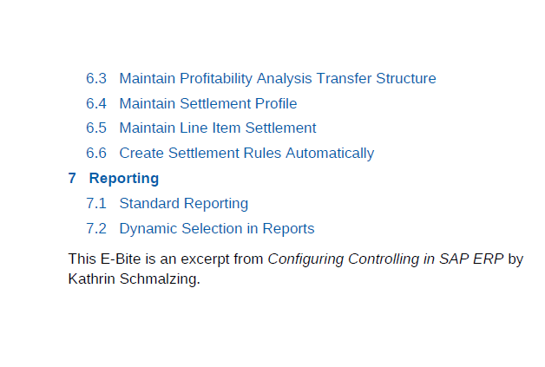
Task: Click the italic text SAP ERP
Action: coord(471,259)
